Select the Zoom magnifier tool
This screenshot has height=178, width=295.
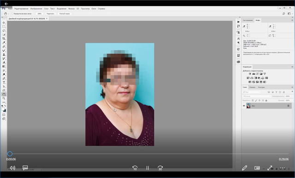[x=4, y=98]
